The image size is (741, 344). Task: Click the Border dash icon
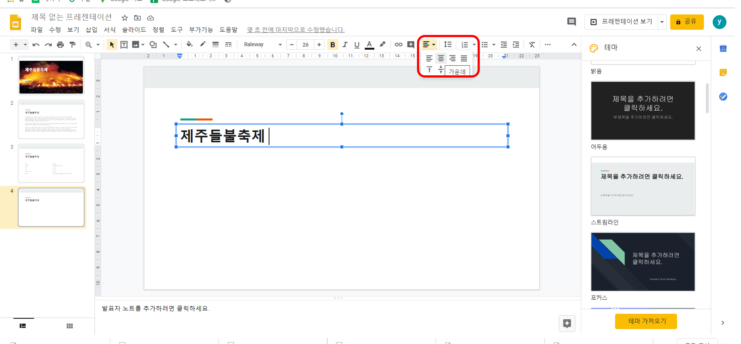(x=228, y=44)
